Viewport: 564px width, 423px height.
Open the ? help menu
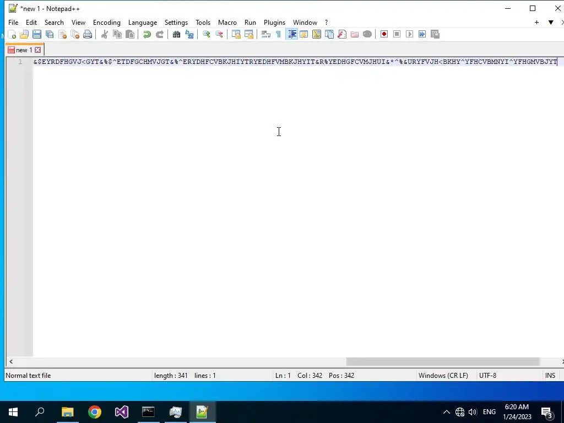pos(327,22)
